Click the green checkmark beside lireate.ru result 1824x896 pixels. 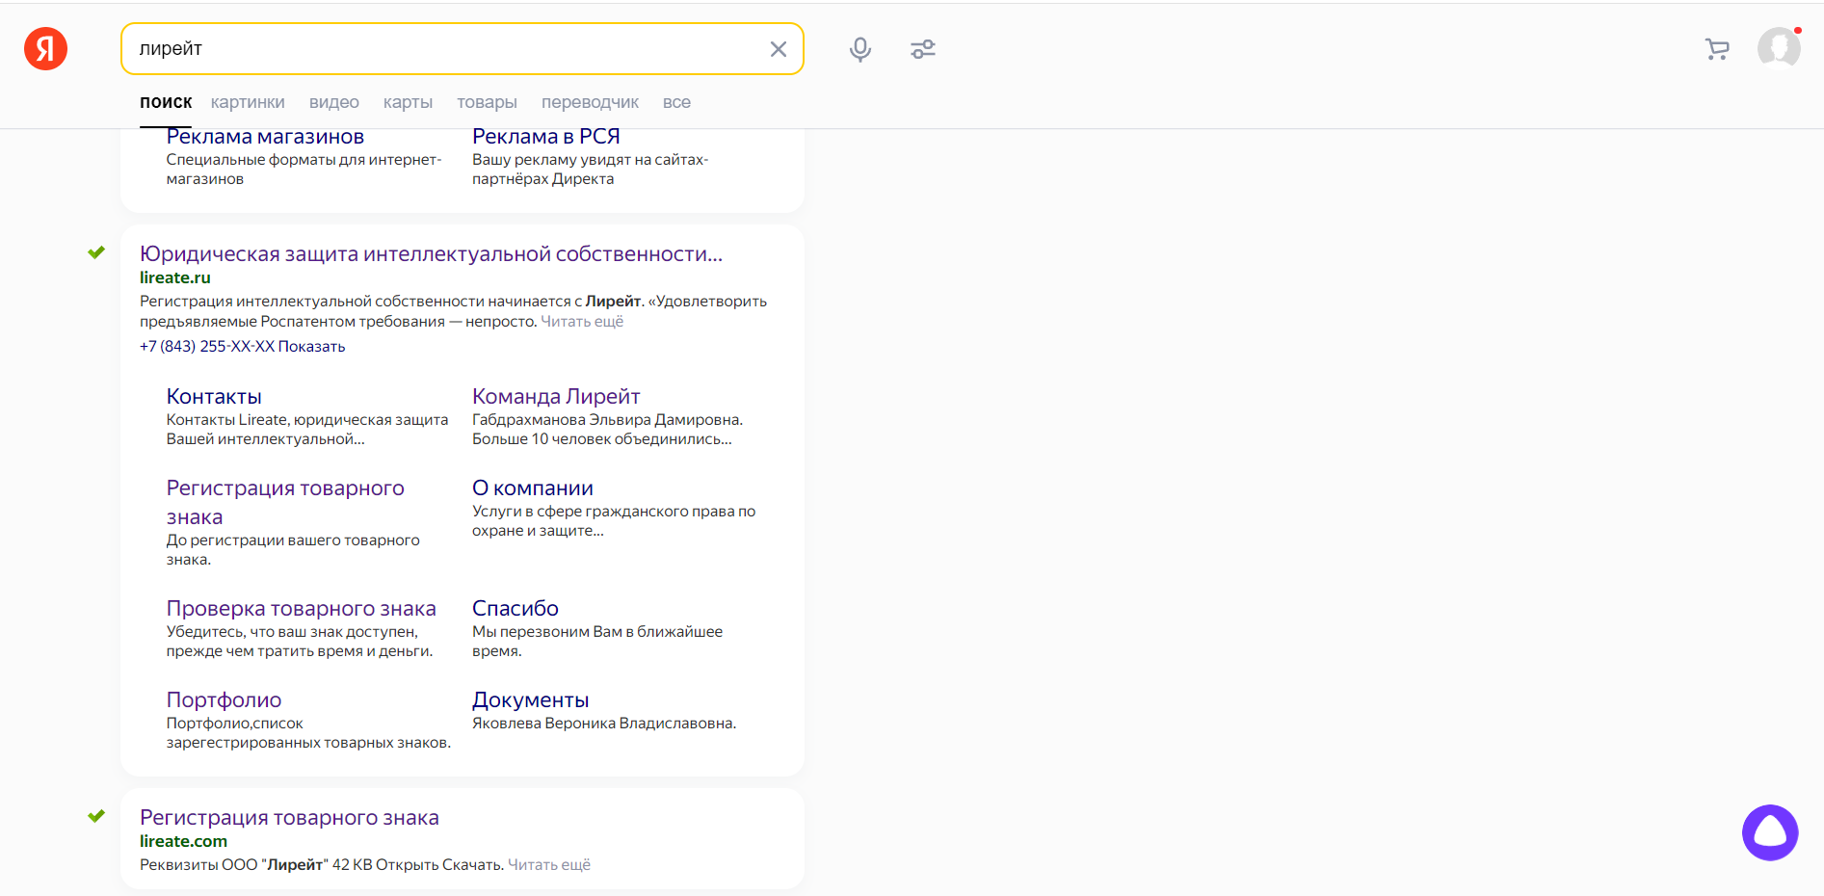96,252
